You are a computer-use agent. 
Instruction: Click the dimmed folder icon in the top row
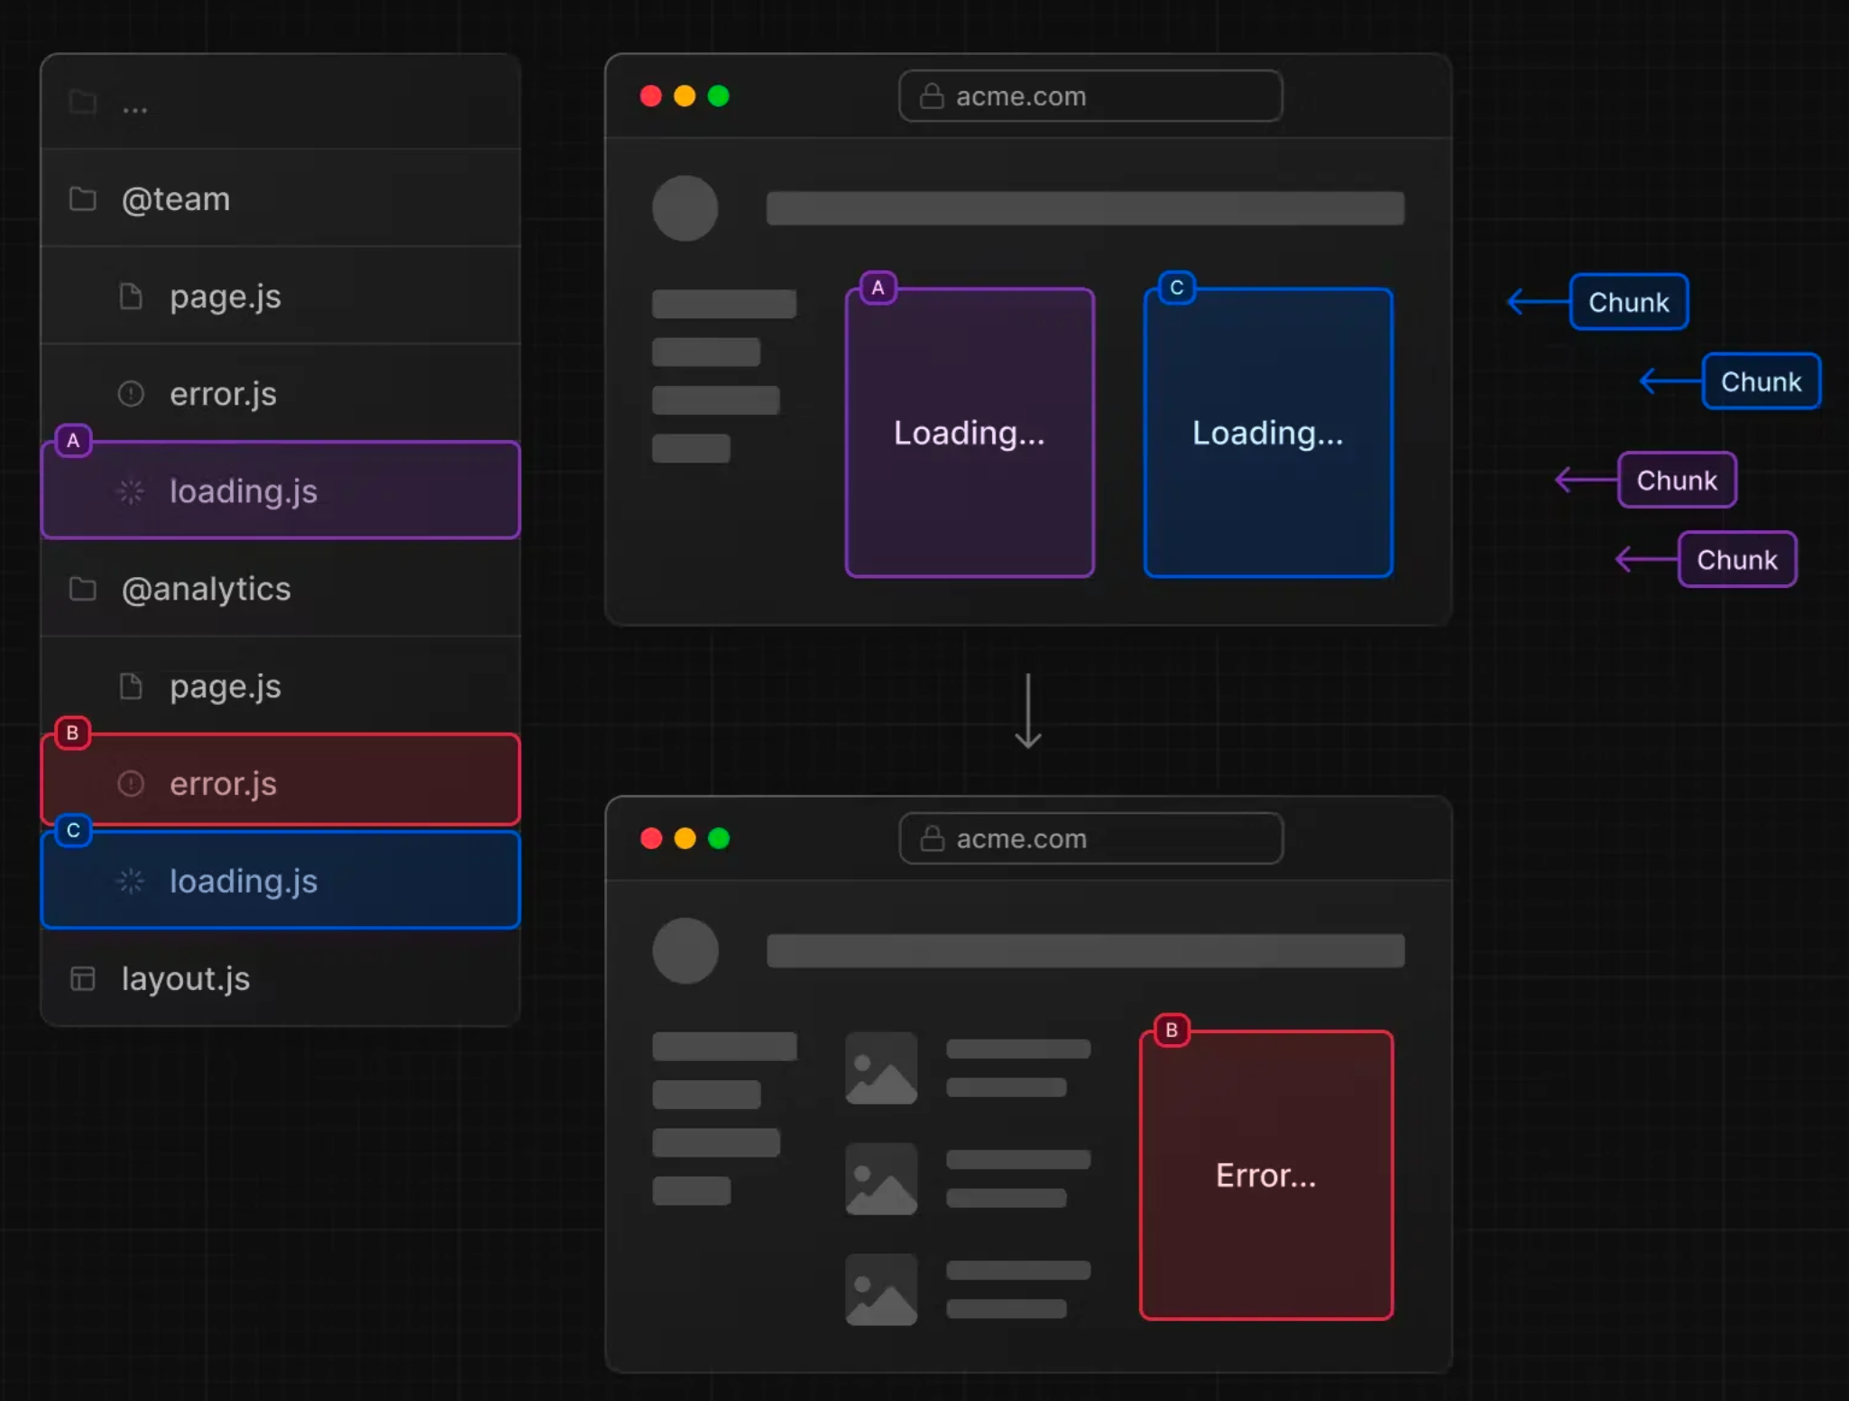coord(83,102)
